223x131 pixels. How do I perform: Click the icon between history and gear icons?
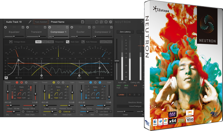click(x=101, y=22)
